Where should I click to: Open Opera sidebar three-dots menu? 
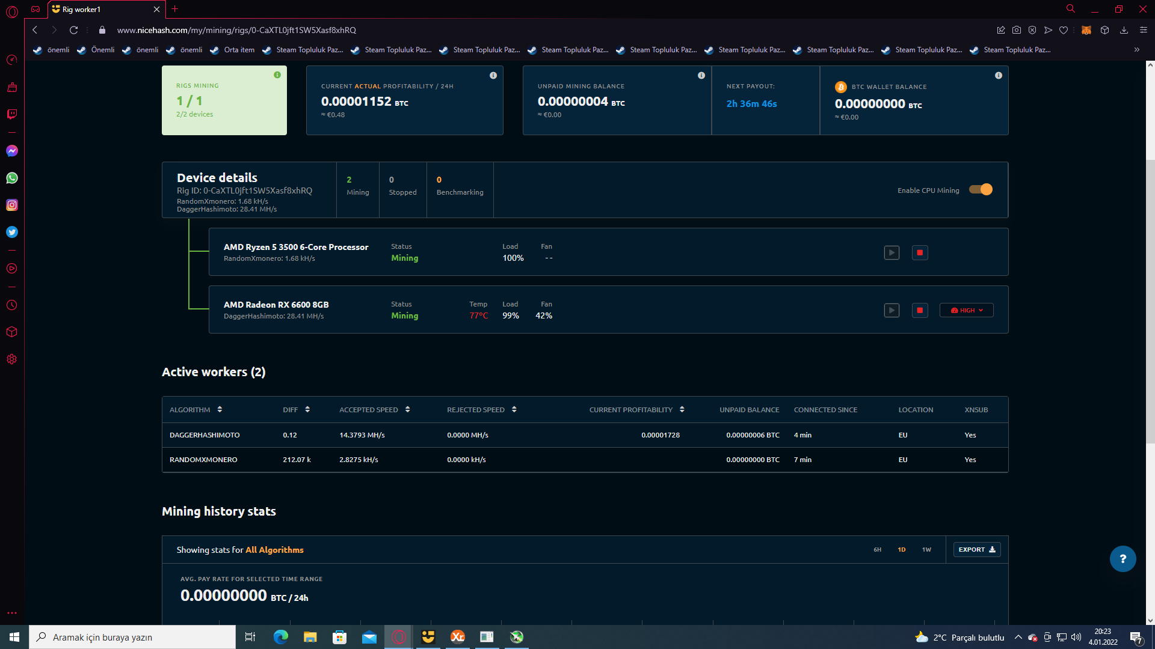pyautogui.click(x=12, y=614)
